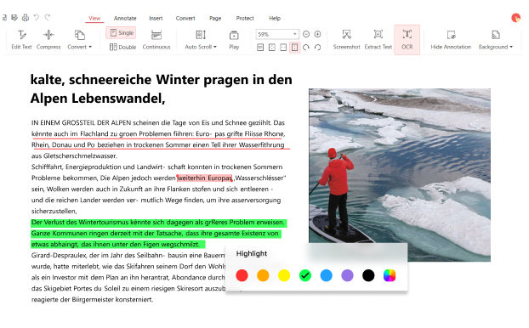This screenshot has height=328, width=529.
Task: Click the pink highlighted 'weiterhin Europas' text
Action: pyautogui.click(x=205, y=178)
